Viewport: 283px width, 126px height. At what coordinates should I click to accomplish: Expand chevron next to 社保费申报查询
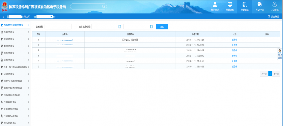pos(29,102)
